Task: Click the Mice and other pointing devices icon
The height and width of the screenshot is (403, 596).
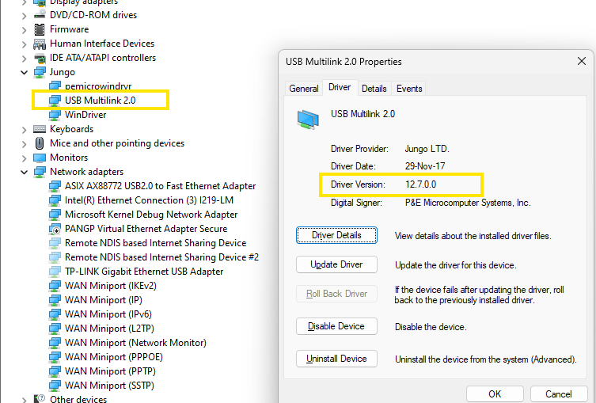Action: pos(40,143)
